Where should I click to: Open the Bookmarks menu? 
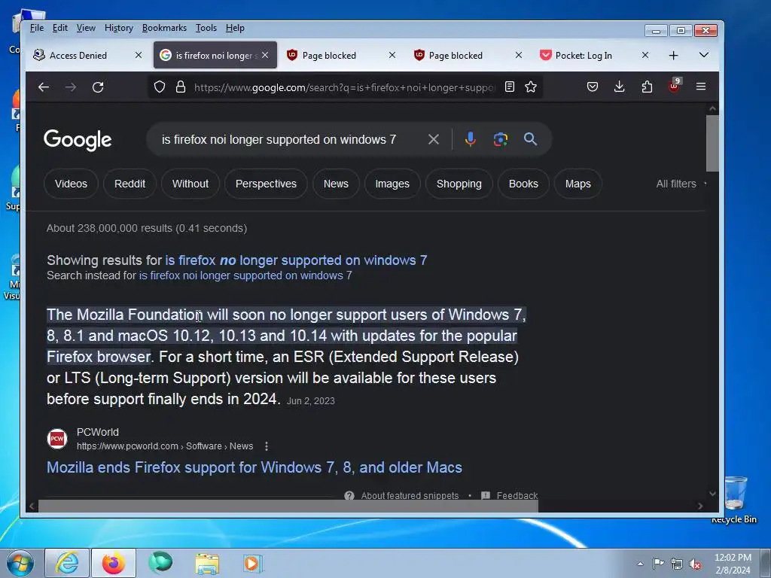click(164, 28)
